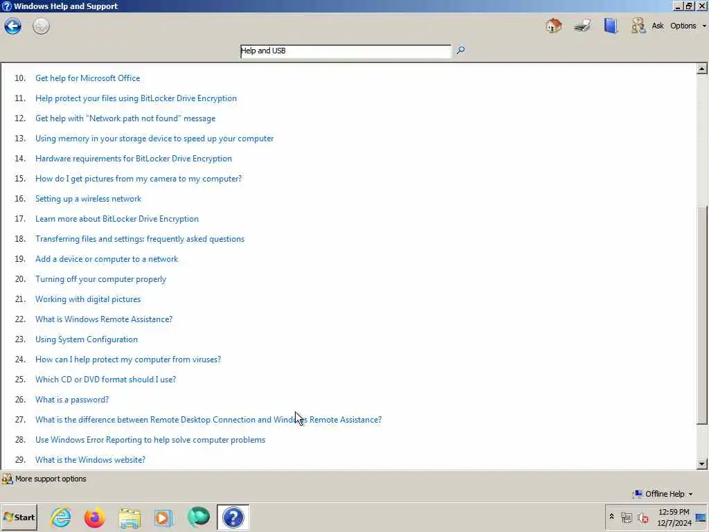Open How do I get pictures from camera
Image resolution: width=709 pixels, height=532 pixels.
138,179
